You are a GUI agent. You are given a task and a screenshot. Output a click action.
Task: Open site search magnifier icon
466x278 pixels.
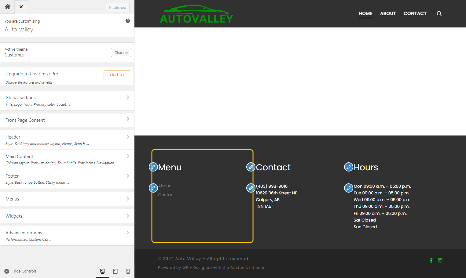[439, 13]
